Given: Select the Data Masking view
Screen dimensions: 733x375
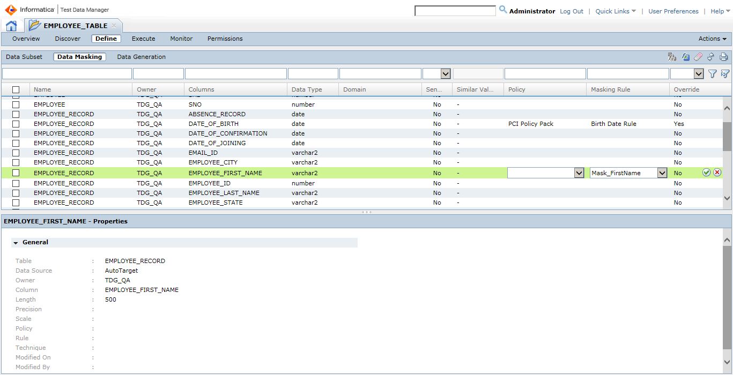Looking at the screenshot, I should click(79, 57).
